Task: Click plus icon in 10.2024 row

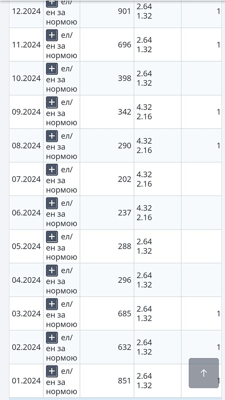Action: point(52,69)
